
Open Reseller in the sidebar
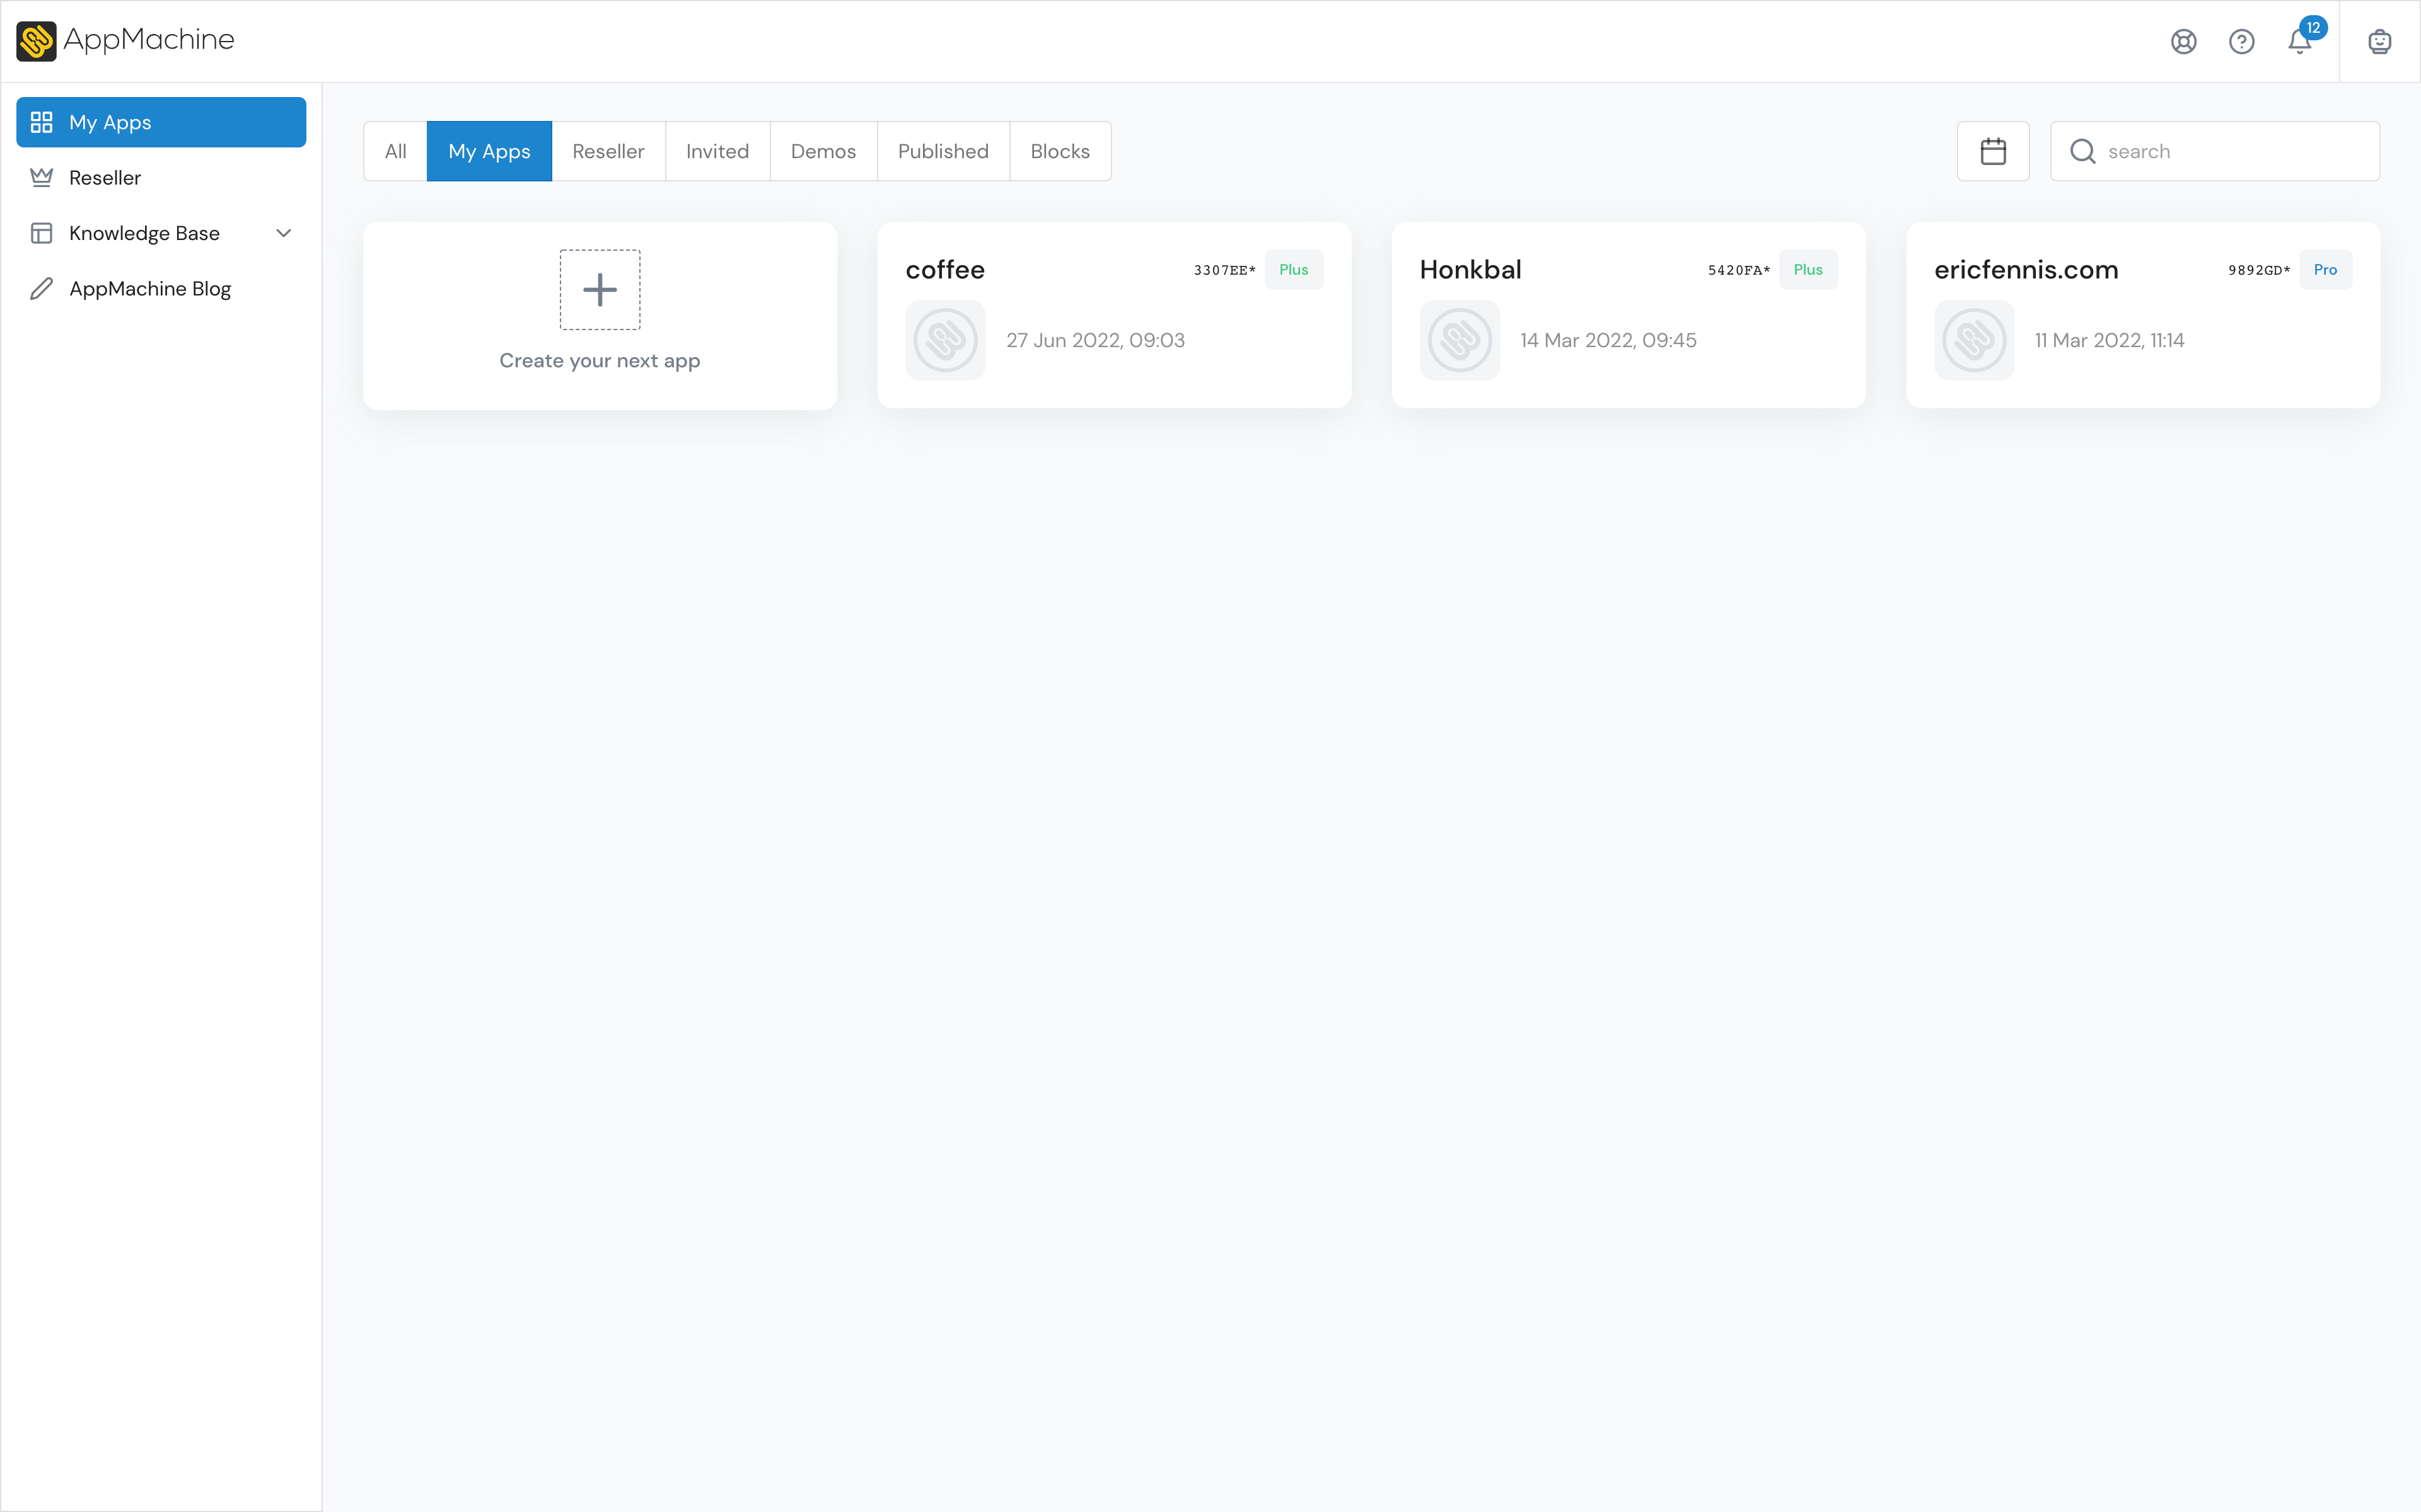tap(161, 177)
